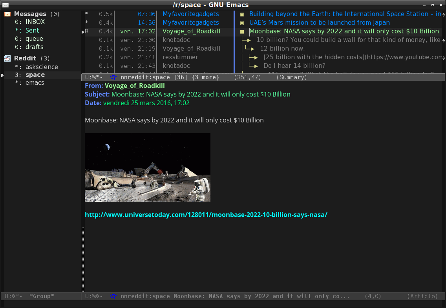Click the *Group* buffer mode line
The height and width of the screenshot is (308, 446).
42,296
